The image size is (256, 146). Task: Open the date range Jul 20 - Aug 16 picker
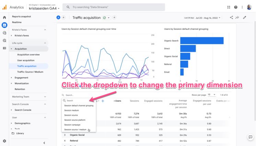point(208,18)
